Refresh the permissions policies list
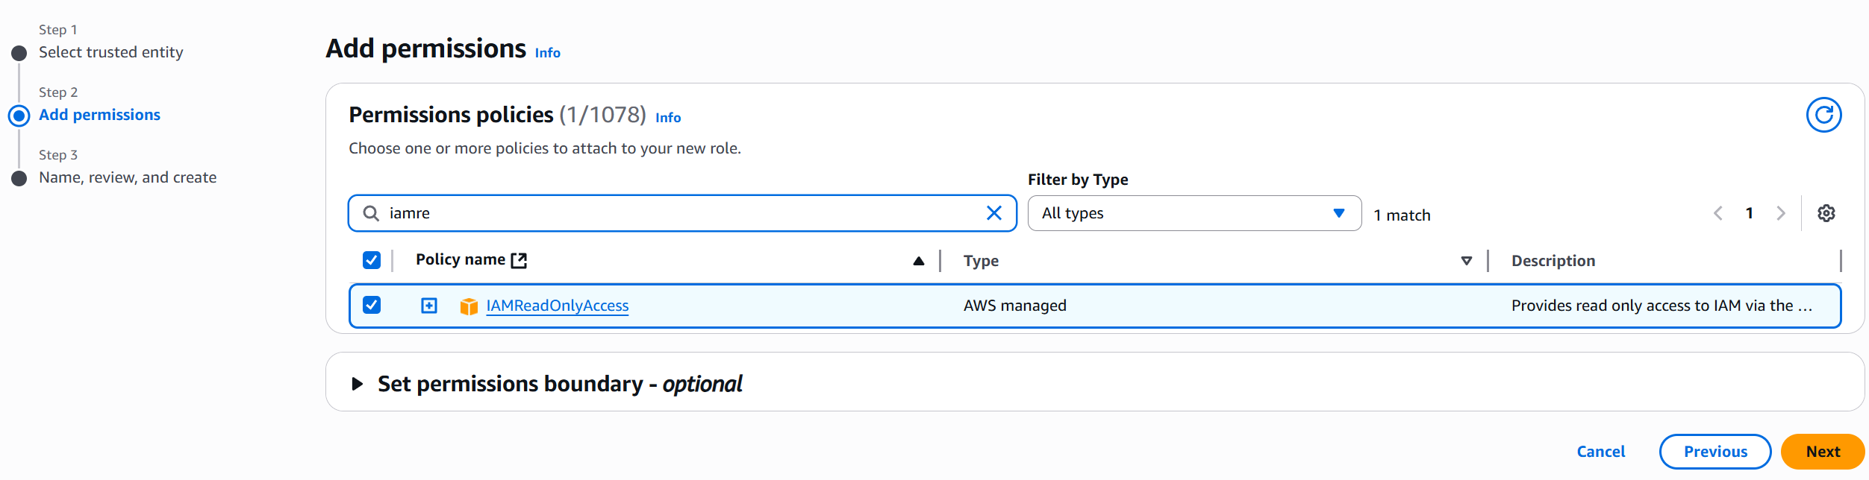This screenshot has height=480, width=1869. [x=1823, y=115]
